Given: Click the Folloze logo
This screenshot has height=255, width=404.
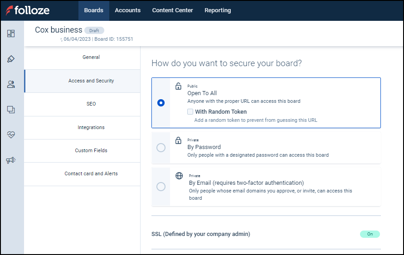Looking at the screenshot, I should pyautogui.click(x=28, y=10).
